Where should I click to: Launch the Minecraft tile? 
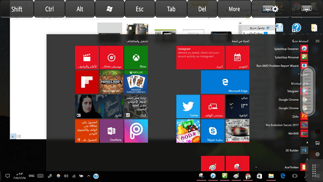[112, 82]
